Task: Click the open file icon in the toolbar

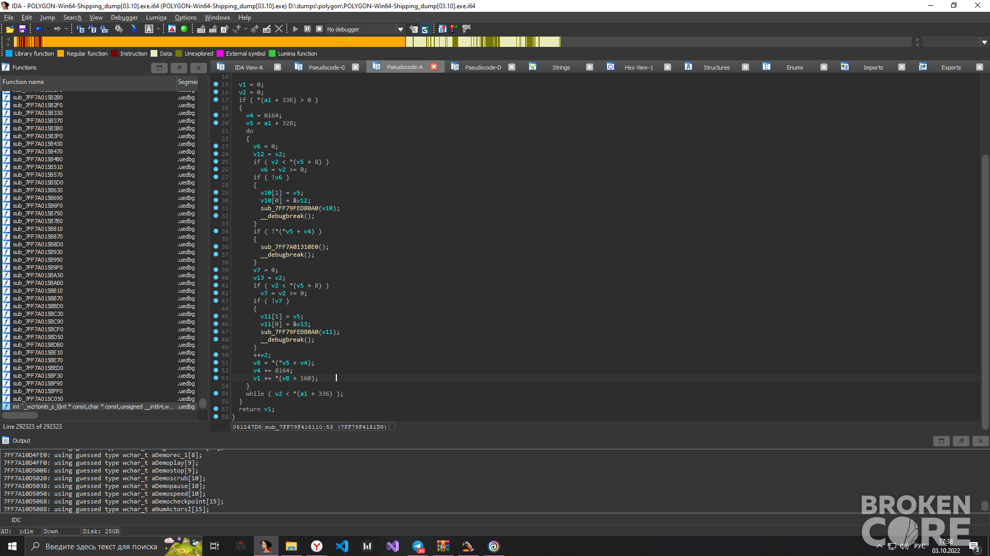Action: tap(10, 29)
